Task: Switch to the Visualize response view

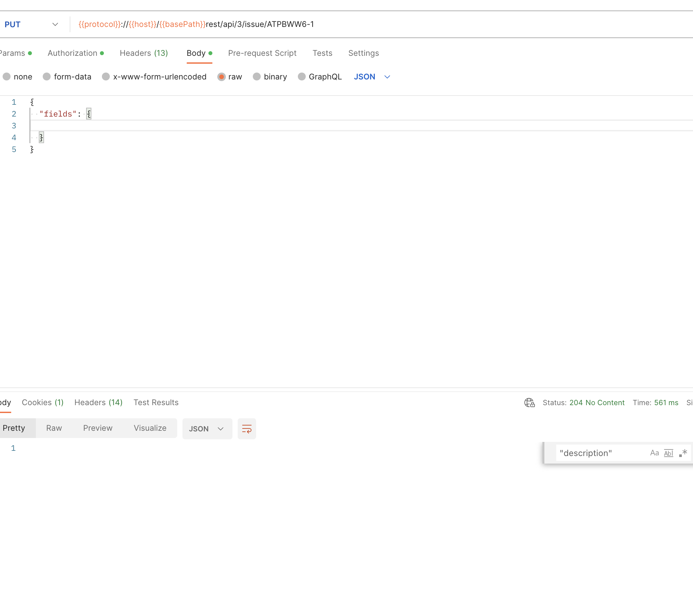Action: tap(150, 428)
